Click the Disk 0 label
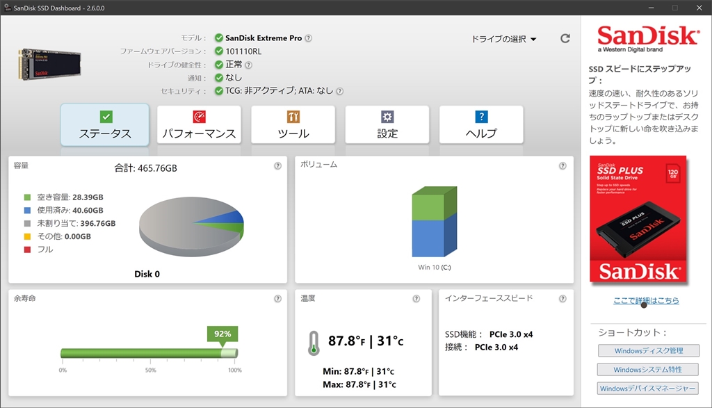 pos(147,274)
